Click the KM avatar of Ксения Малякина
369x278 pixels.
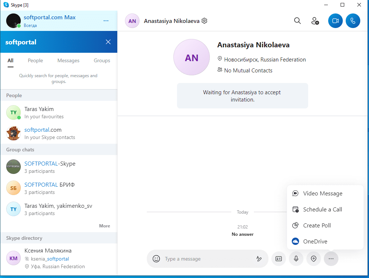click(13, 258)
